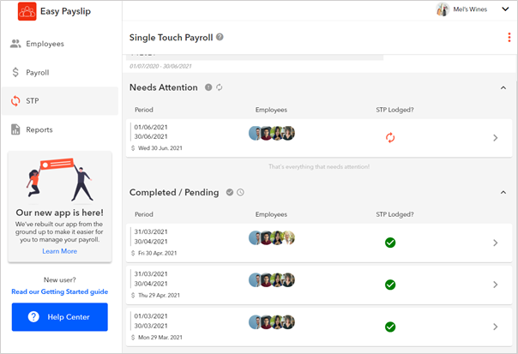Open the red three-dot more options menu
This screenshot has width=518, height=354.
509,38
